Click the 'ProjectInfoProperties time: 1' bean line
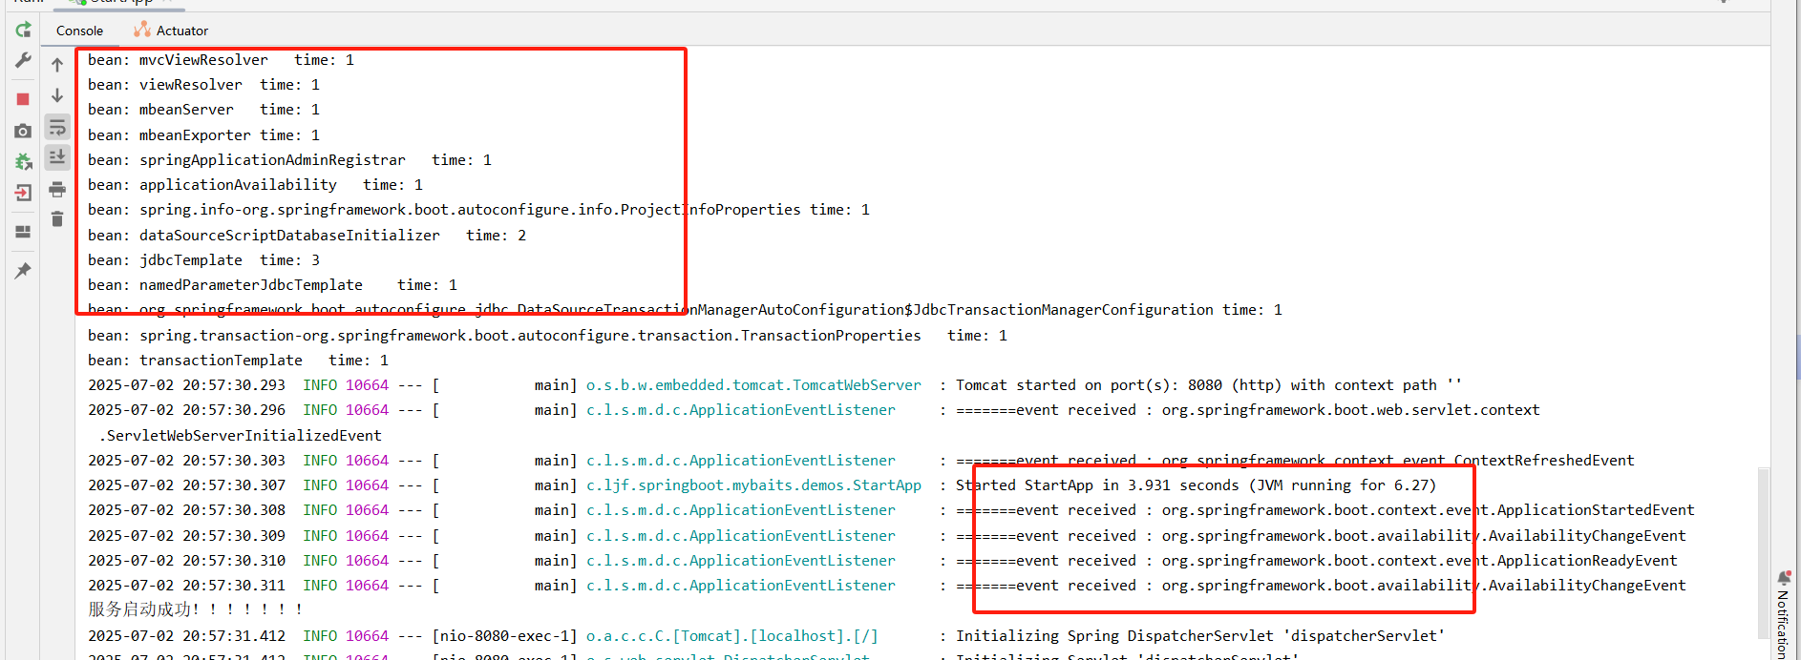The height and width of the screenshot is (660, 1801). (x=478, y=210)
